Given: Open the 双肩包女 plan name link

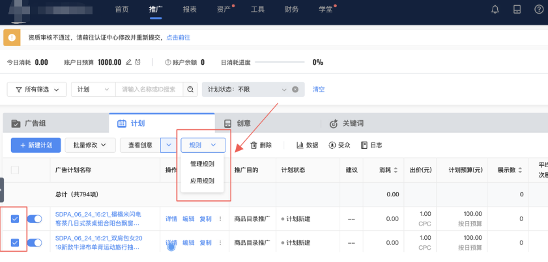Looking at the screenshot, I should (98, 242).
